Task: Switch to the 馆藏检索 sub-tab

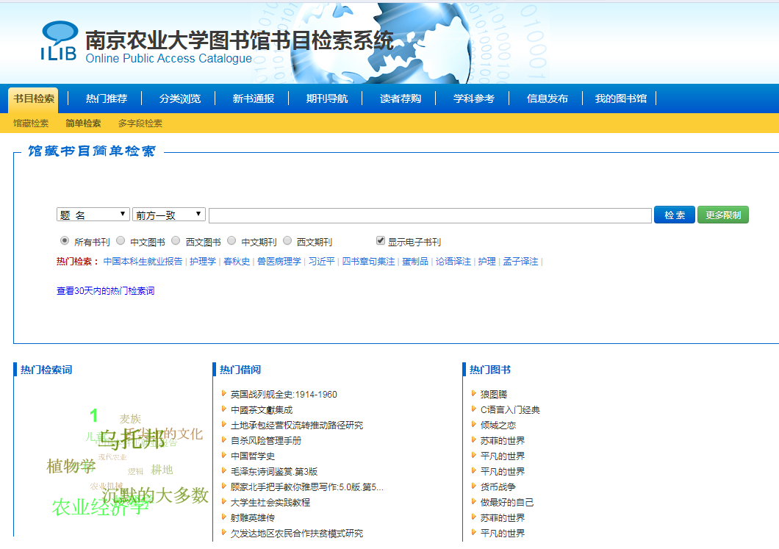Action: pos(31,123)
